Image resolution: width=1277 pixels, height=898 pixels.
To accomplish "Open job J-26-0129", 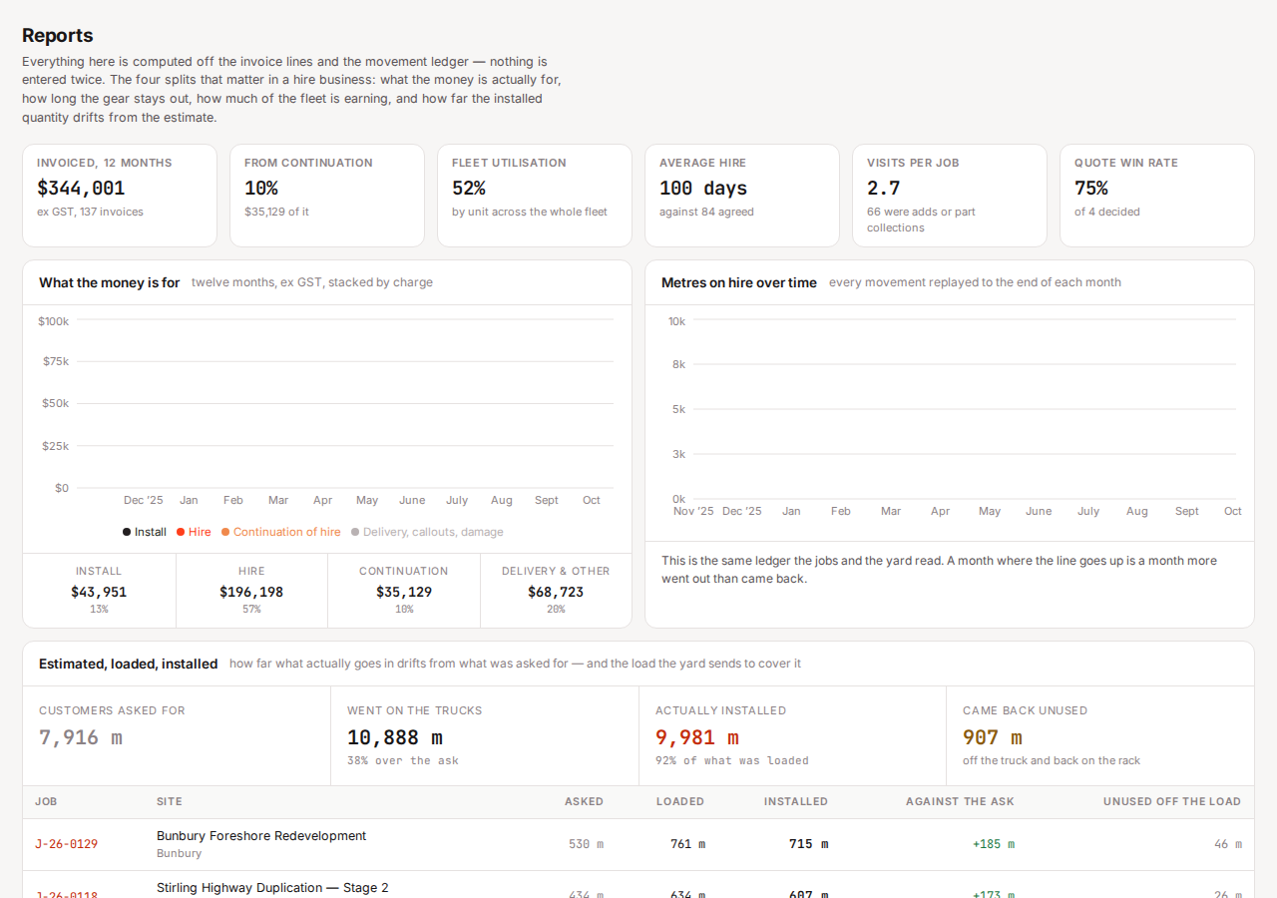I will [x=66, y=844].
